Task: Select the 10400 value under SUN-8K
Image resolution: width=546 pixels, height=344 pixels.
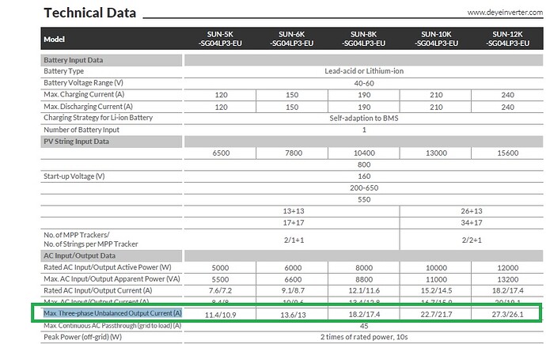Action: point(364,153)
